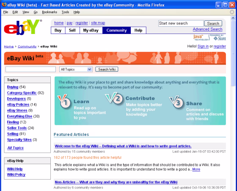
Task: Open the Welcome to the eBay Wiki article
Action: pos(123,146)
